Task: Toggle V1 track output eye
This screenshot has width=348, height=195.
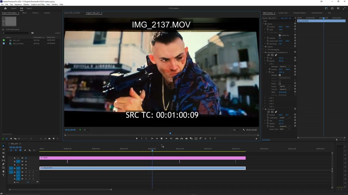Action: coord(26,168)
